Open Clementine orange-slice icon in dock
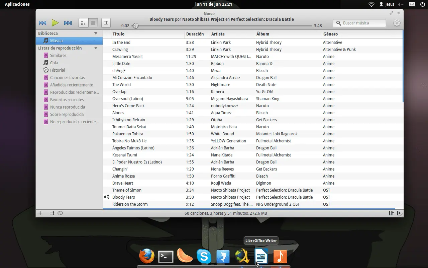Screen dimensions: 428x268 pos(185,256)
